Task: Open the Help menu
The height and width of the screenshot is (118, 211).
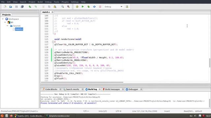Action: 83,2
